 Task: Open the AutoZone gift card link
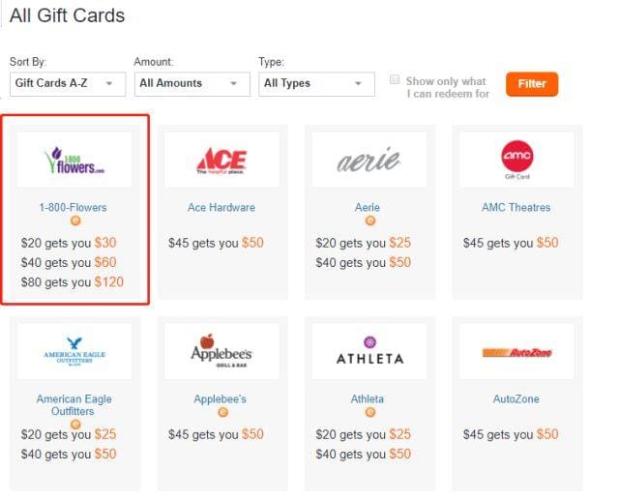[x=516, y=398]
